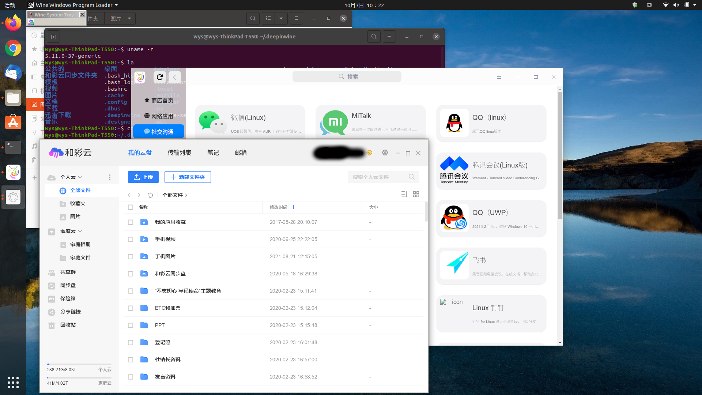
Task: Open Firefox from the Ubuntu dock
Action: [x=13, y=23]
